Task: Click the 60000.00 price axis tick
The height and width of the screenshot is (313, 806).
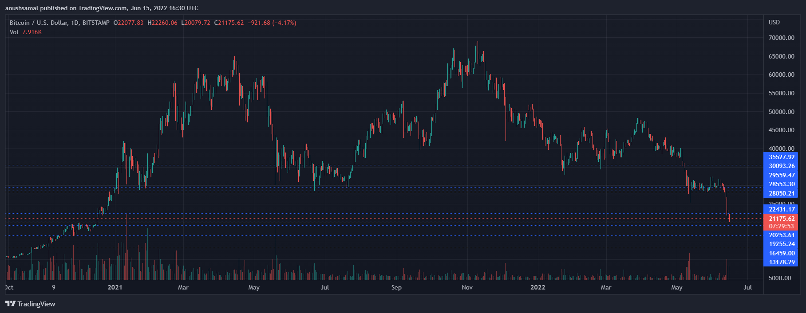Action: 782,74
